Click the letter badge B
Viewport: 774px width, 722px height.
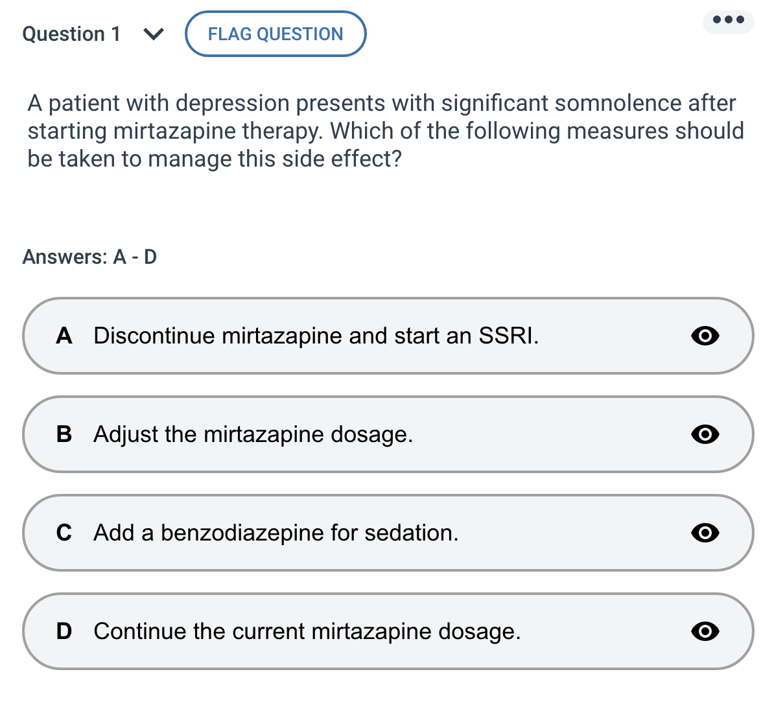[x=64, y=434]
